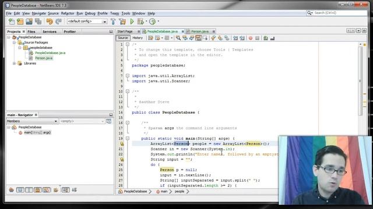
Task: Click Find Previous Occurrence icon
Action: [185, 38]
